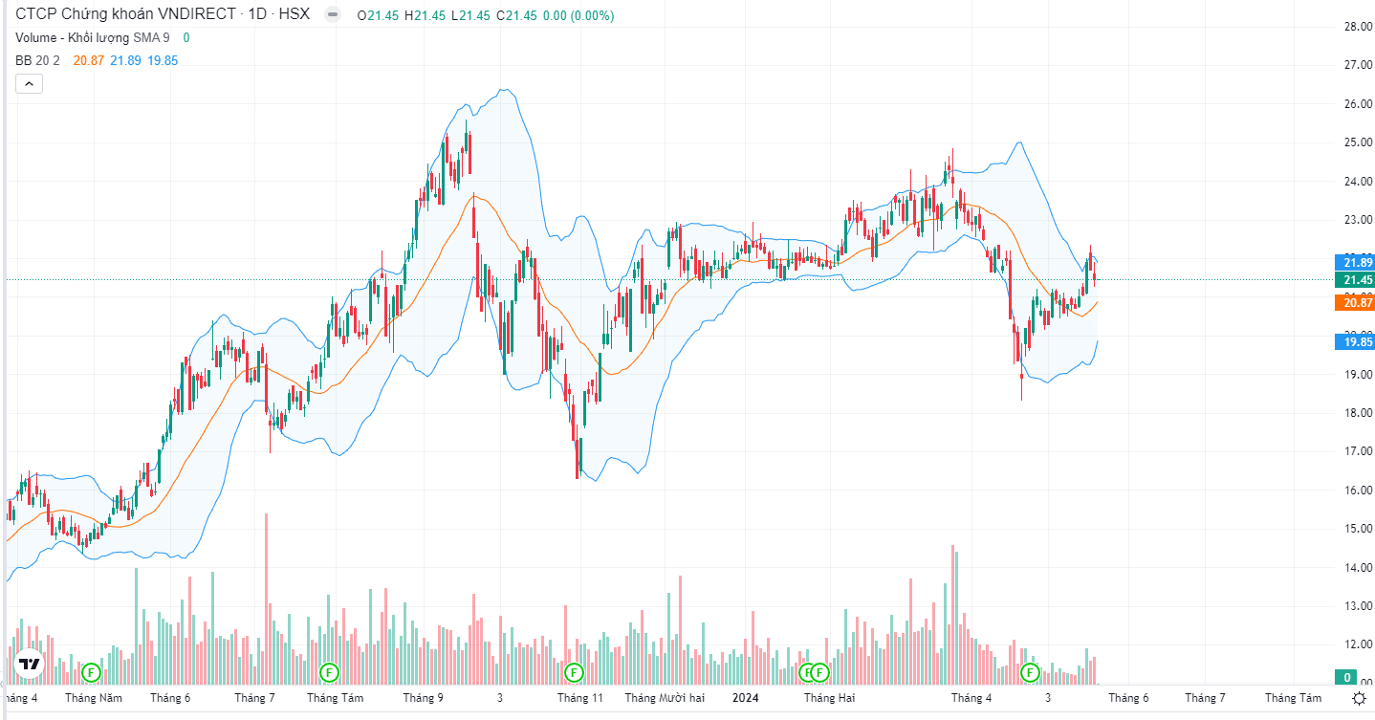Click the Tháng 9 time axis label
This screenshot has height=720, width=1375.
(423, 699)
